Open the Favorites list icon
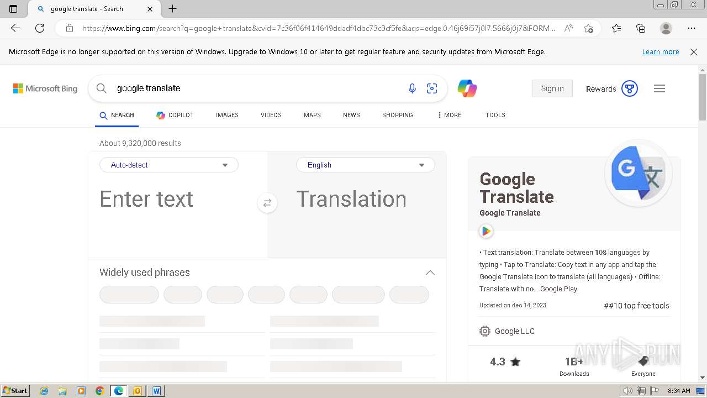Viewport: 707px width, 398px height. click(x=616, y=28)
